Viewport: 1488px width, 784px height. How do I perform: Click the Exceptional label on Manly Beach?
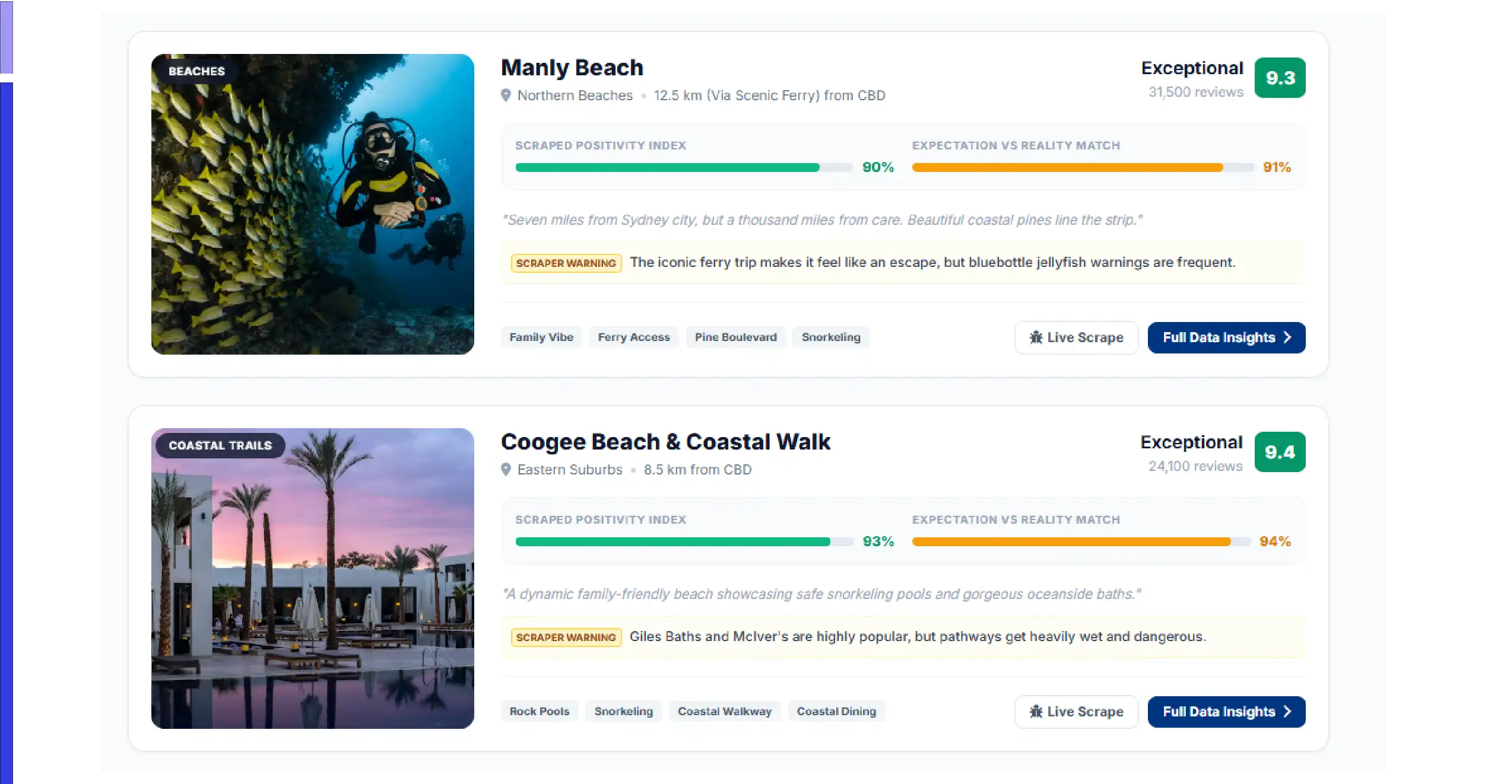(x=1192, y=68)
